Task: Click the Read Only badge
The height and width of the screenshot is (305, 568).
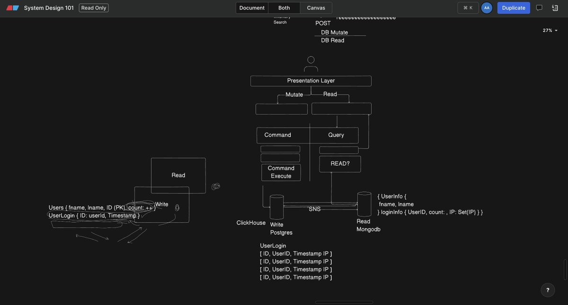Action: [94, 8]
